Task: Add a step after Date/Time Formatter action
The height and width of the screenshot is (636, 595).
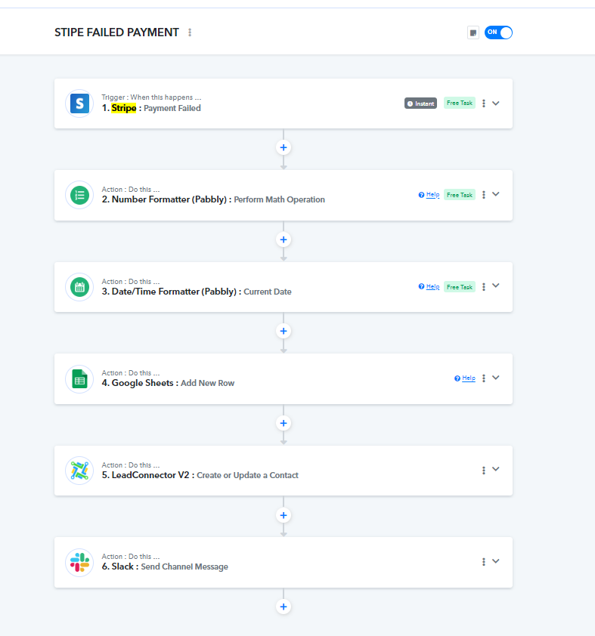Action: tap(284, 331)
